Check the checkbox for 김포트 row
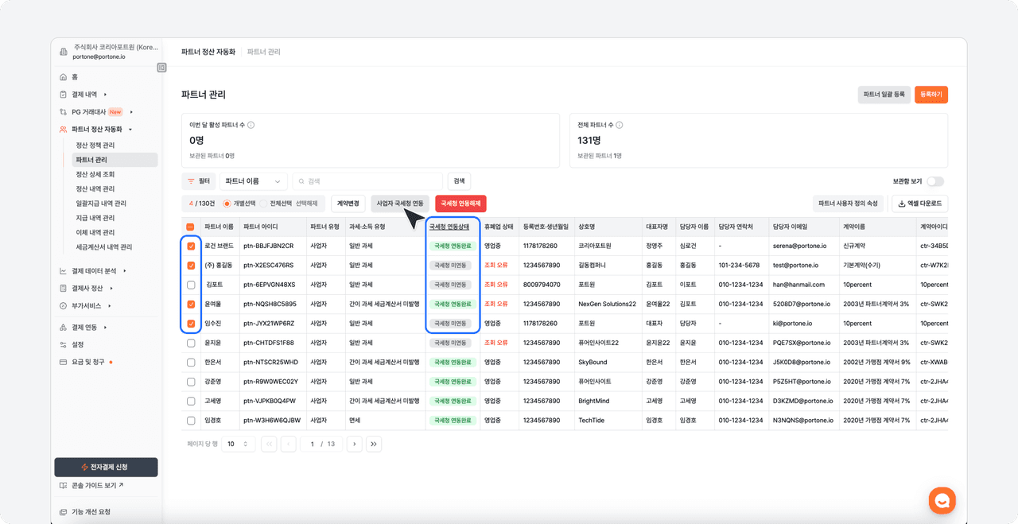 [191, 285]
